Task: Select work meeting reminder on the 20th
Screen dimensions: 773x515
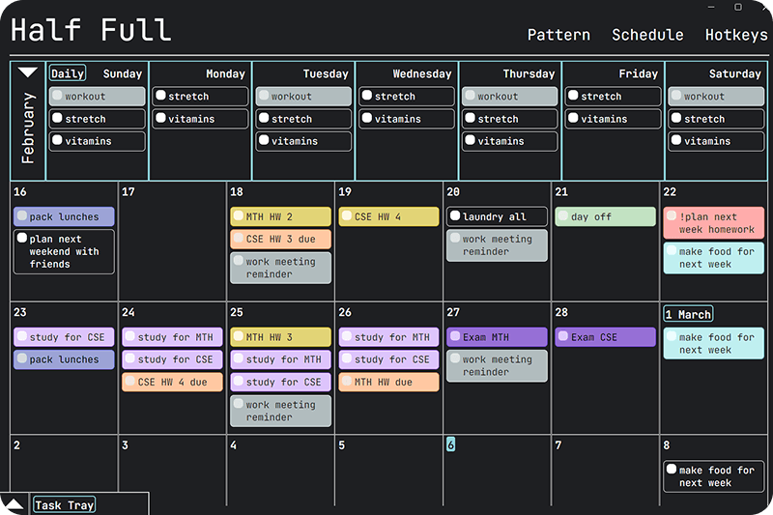Action: tap(497, 244)
